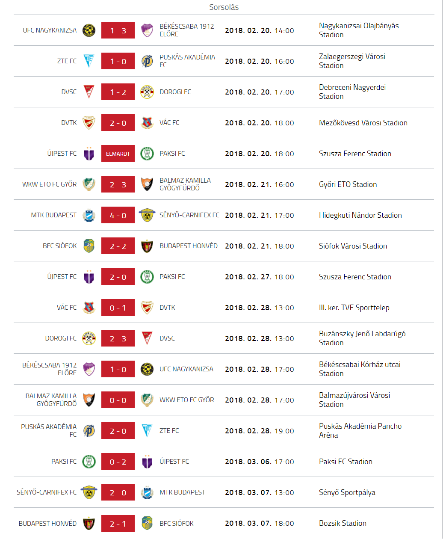This screenshot has height=554, width=446.
Task: Open the 0-0 Balmaz Kamilla score box
Action: (118, 400)
